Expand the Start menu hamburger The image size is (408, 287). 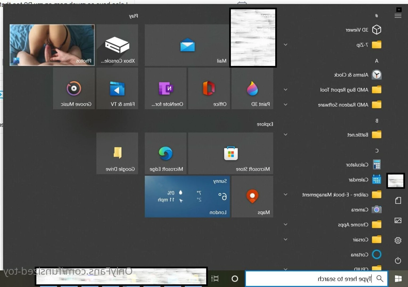(x=398, y=16)
